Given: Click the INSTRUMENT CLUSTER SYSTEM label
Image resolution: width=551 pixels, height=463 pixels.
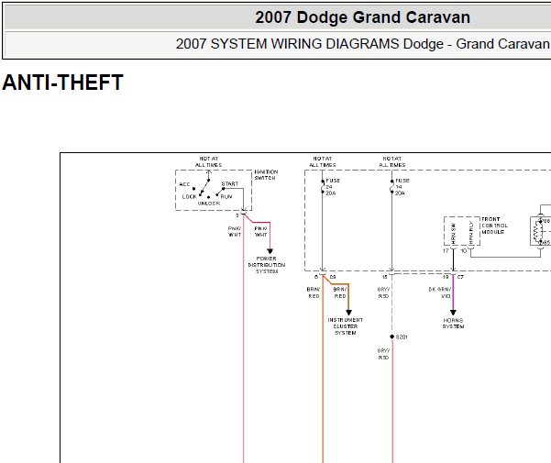Looking at the screenshot, I should pos(345,326).
